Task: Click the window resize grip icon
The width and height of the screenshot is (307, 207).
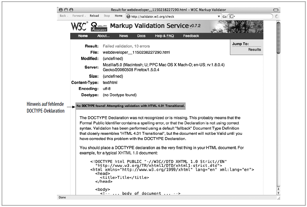Action: pyautogui.click(x=279, y=198)
